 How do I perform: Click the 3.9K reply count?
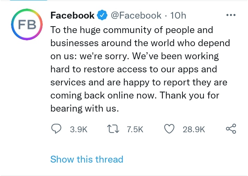[x=79, y=130]
